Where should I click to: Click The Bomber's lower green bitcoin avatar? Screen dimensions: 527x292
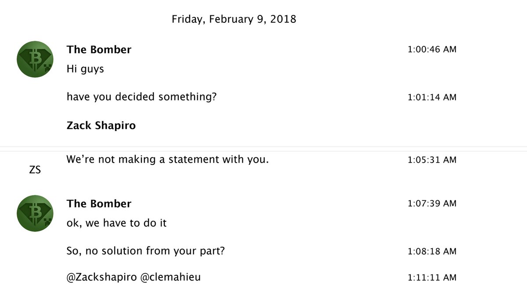coord(35,214)
